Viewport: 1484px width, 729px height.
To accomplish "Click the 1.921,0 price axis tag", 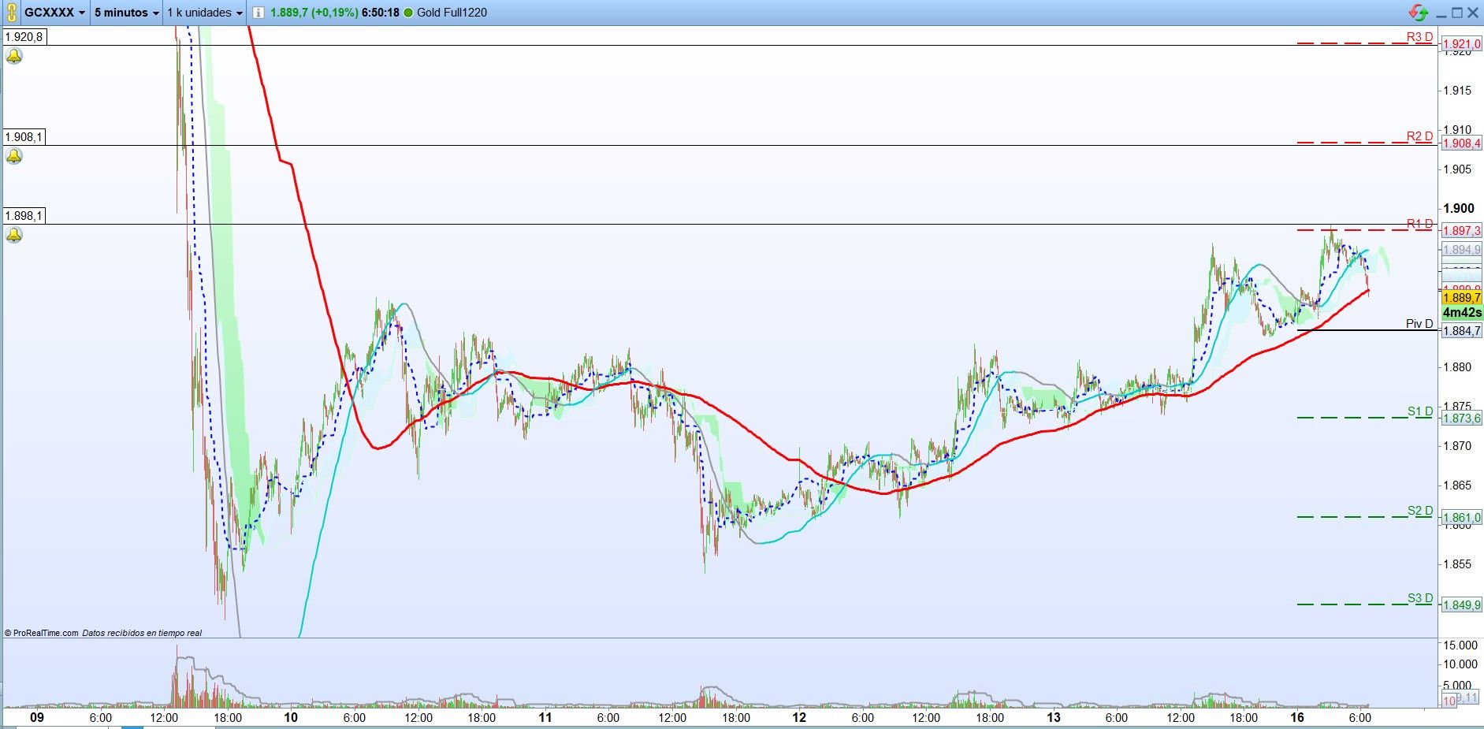I will tap(1461, 44).
